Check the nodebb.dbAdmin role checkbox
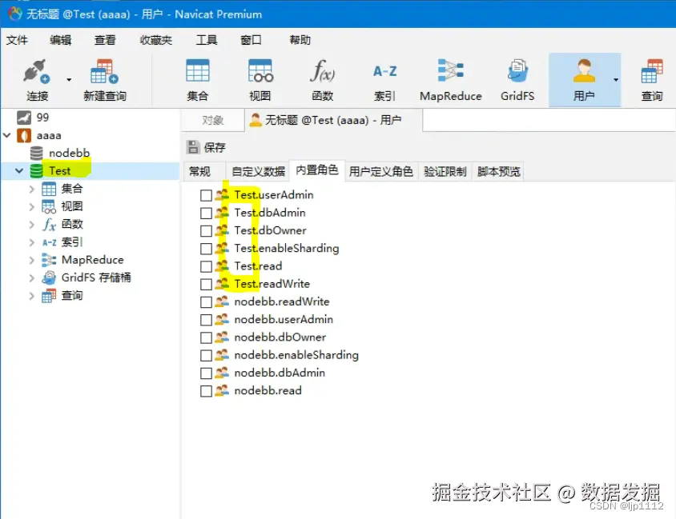This screenshot has width=676, height=519. pyautogui.click(x=206, y=373)
